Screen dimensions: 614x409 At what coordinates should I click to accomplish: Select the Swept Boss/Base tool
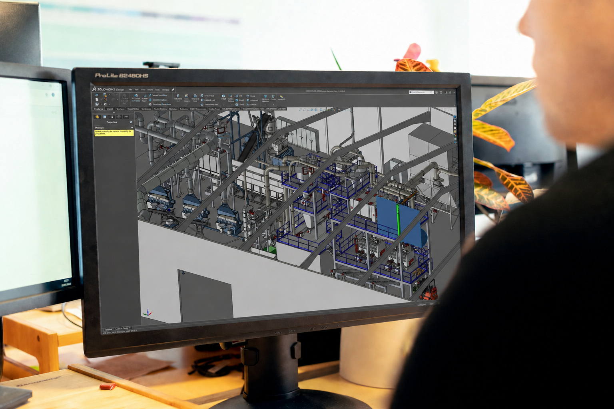point(158,95)
